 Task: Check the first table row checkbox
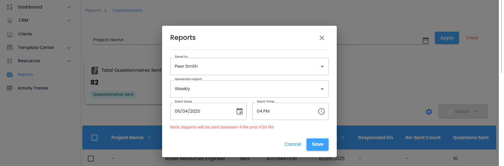coord(91,159)
